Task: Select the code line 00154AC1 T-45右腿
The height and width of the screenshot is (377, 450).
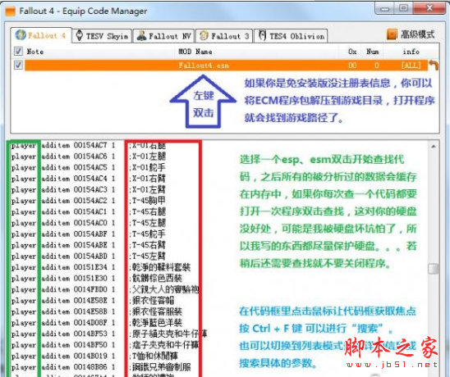Action: tap(89, 211)
